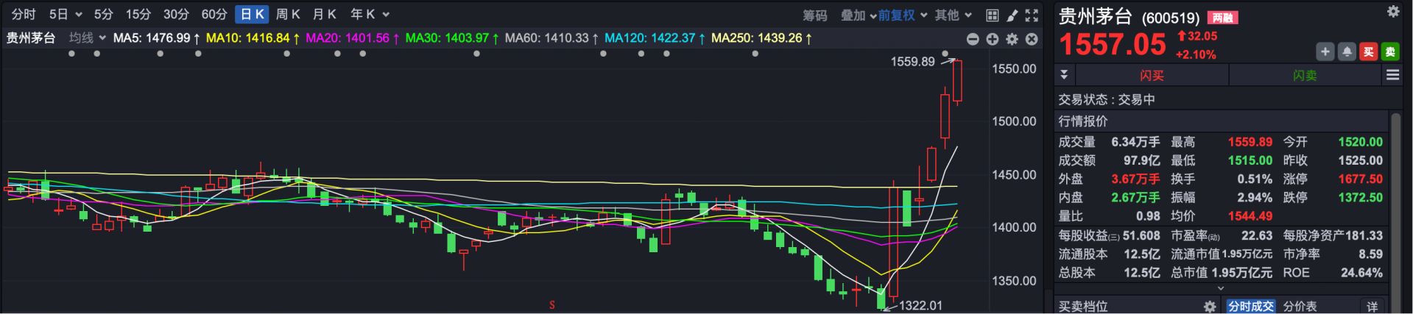1413x314 pixels.
Task: Collapse the flash trade bar with the double arrow
Action: [x=1063, y=75]
